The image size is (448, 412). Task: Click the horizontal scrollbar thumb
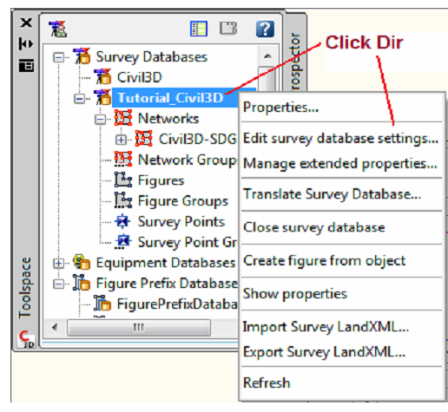pos(139,328)
